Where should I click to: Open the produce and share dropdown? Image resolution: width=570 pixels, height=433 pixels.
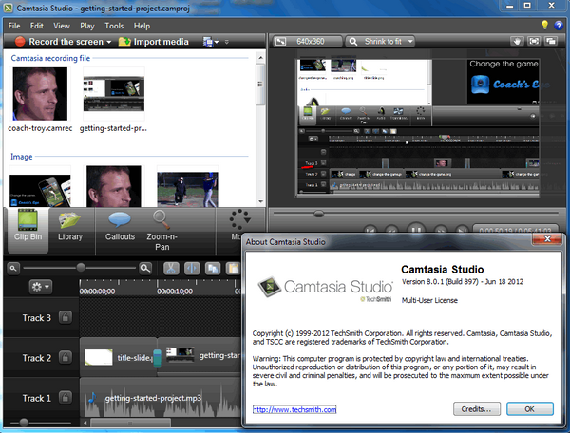(211, 42)
